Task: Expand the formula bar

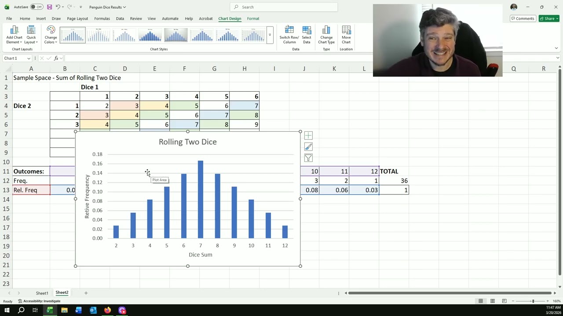Action: point(558,58)
